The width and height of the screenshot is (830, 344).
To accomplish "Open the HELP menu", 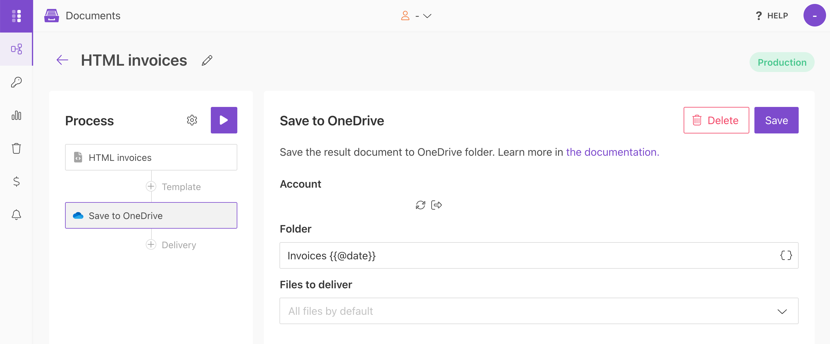I will click(x=772, y=16).
